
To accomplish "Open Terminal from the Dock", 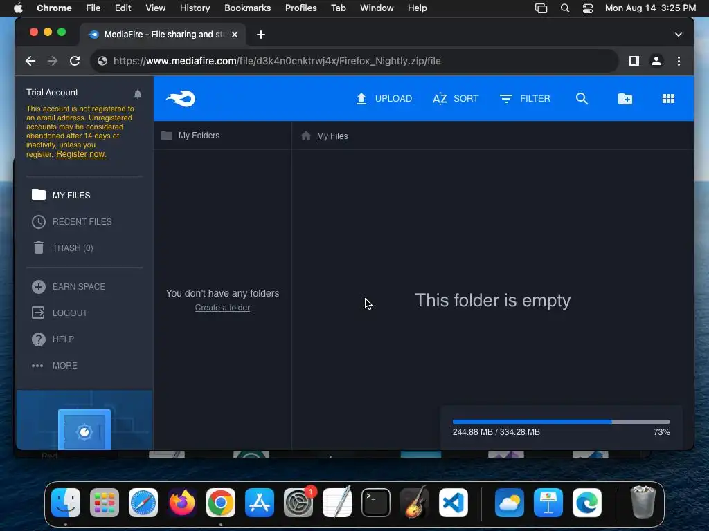I will tap(376, 503).
